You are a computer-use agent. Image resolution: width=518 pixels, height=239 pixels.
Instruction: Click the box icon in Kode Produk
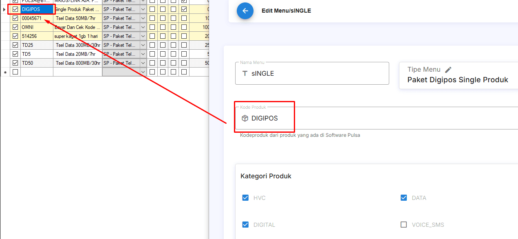tap(245, 118)
